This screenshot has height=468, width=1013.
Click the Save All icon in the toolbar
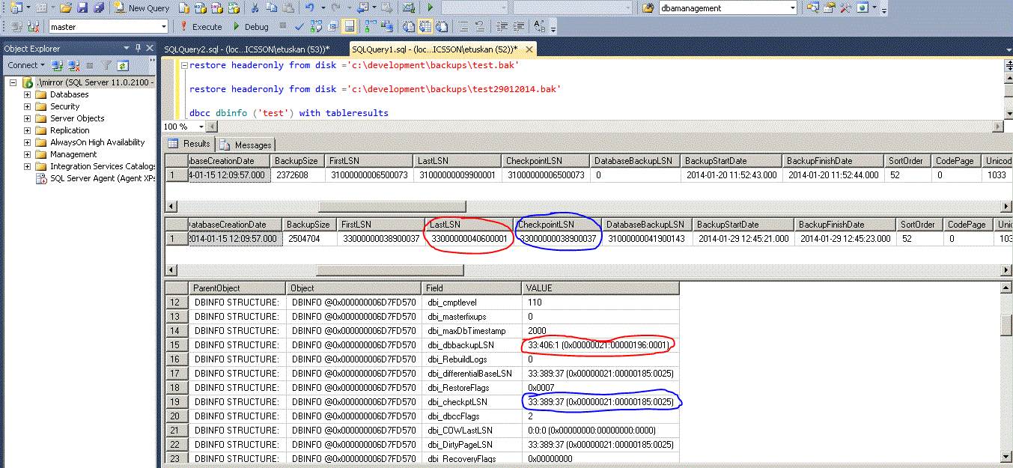point(97,8)
